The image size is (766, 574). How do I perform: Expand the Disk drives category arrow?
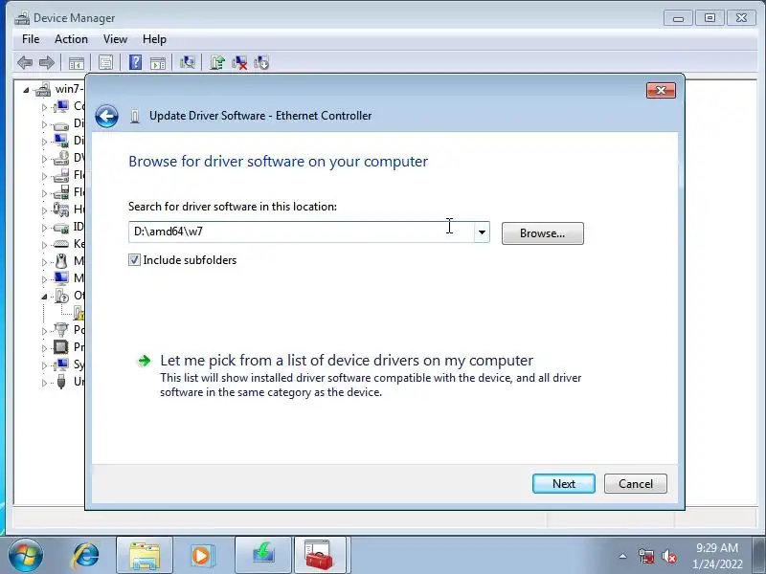[x=44, y=124]
